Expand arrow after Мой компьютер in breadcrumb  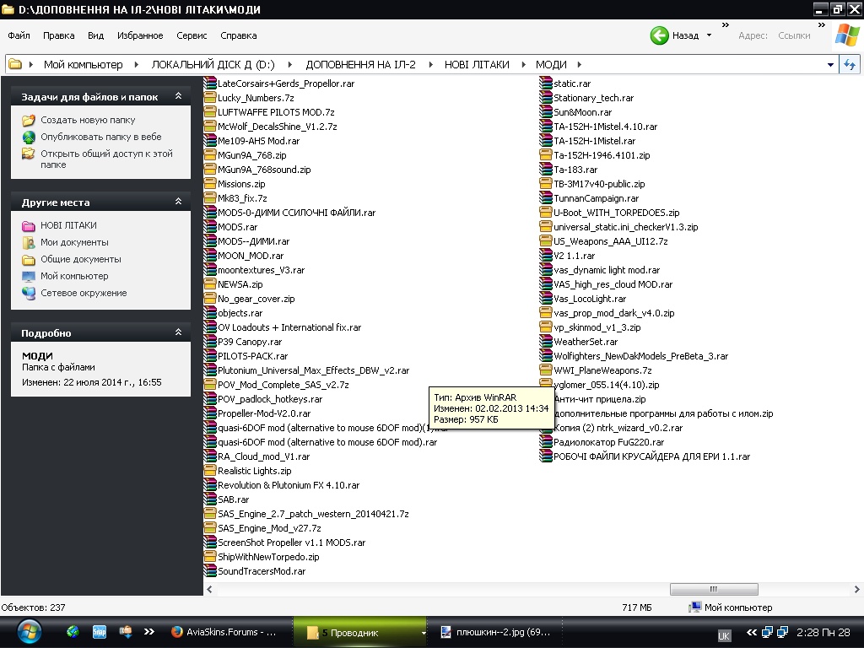(136, 64)
